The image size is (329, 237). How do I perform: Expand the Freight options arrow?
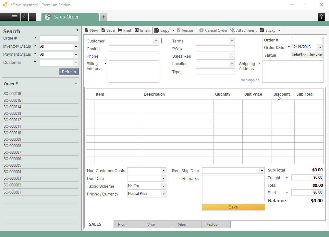pos(287,178)
